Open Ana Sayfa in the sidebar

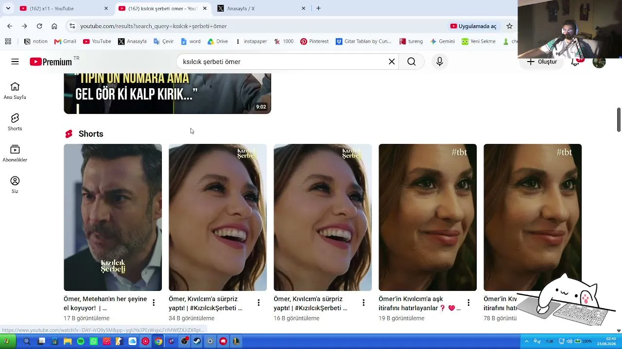pos(15,91)
